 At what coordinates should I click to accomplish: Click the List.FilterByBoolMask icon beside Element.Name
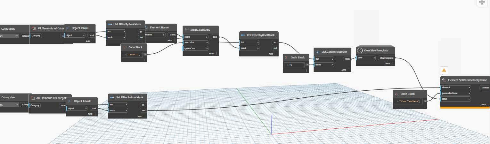(110, 24)
